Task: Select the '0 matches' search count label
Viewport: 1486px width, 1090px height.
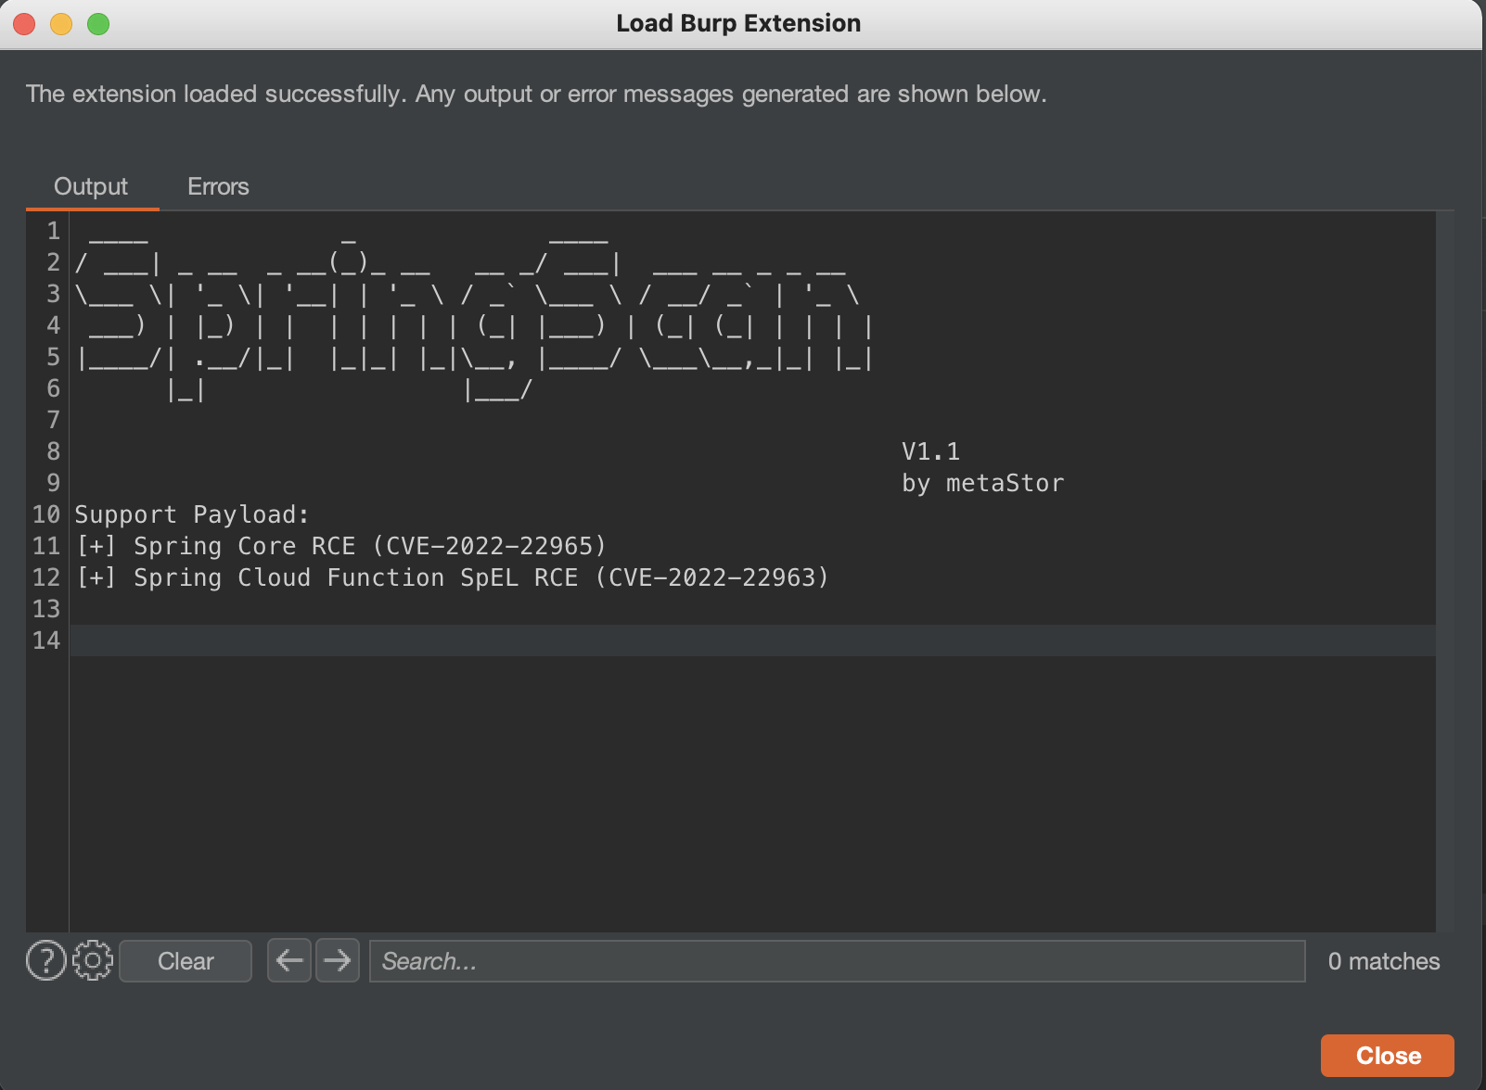Action: [x=1383, y=961]
